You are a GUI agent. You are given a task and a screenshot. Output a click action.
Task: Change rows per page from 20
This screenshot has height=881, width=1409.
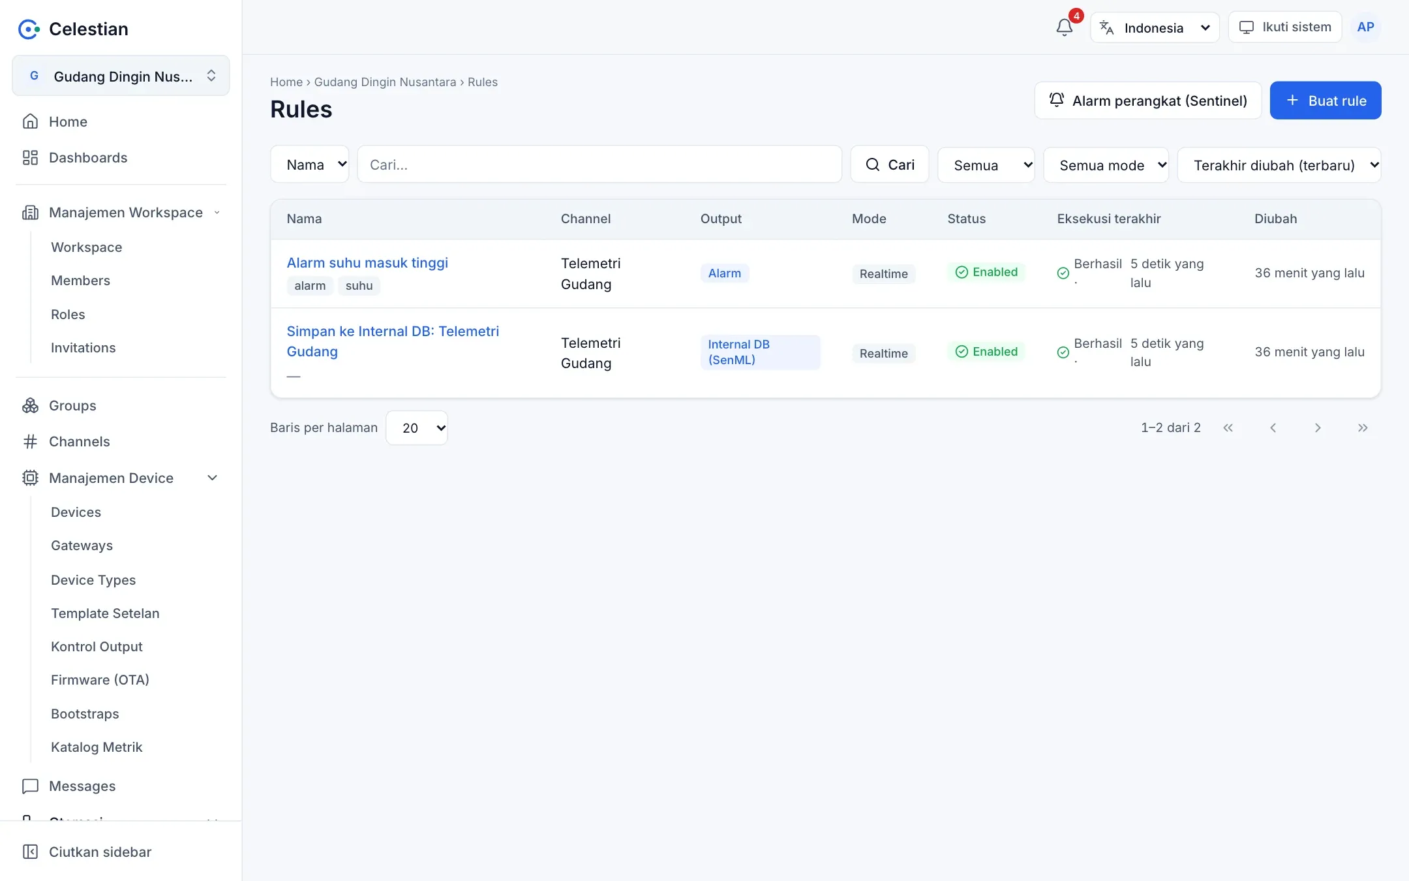point(417,427)
